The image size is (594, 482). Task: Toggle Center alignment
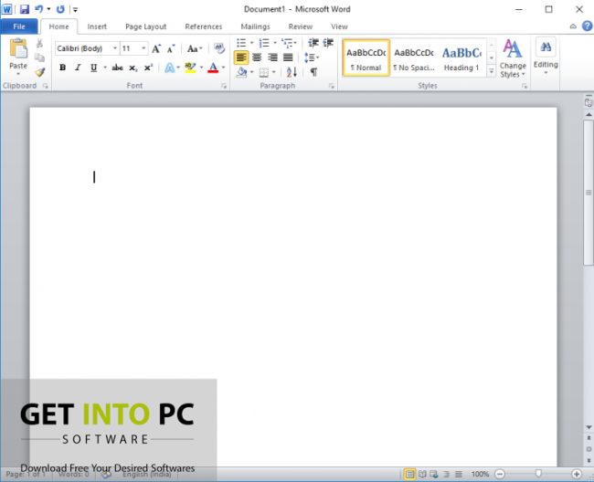[x=257, y=58]
